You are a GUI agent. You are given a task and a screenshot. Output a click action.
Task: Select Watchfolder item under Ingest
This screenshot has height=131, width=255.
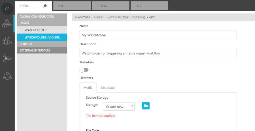pos(36,30)
